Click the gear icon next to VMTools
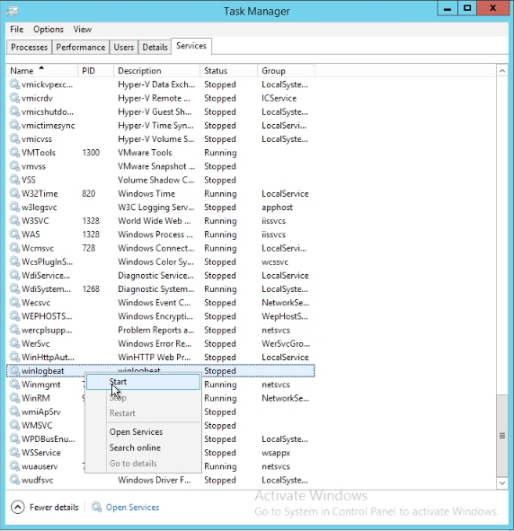Screen dimensions: 514x531 point(14,153)
